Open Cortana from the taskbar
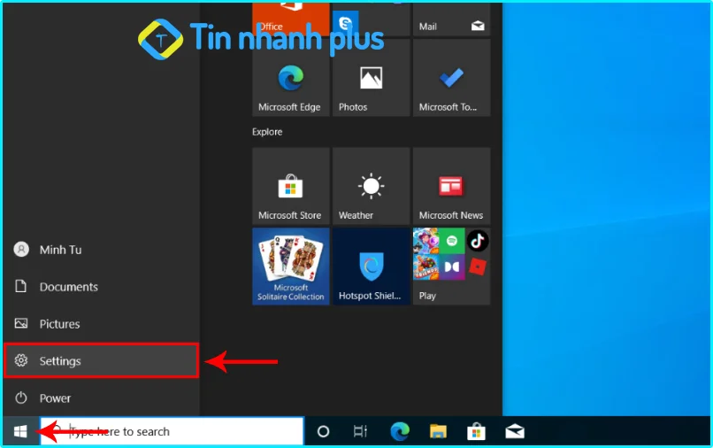Screen dimensions: 713x448 point(323,431)
